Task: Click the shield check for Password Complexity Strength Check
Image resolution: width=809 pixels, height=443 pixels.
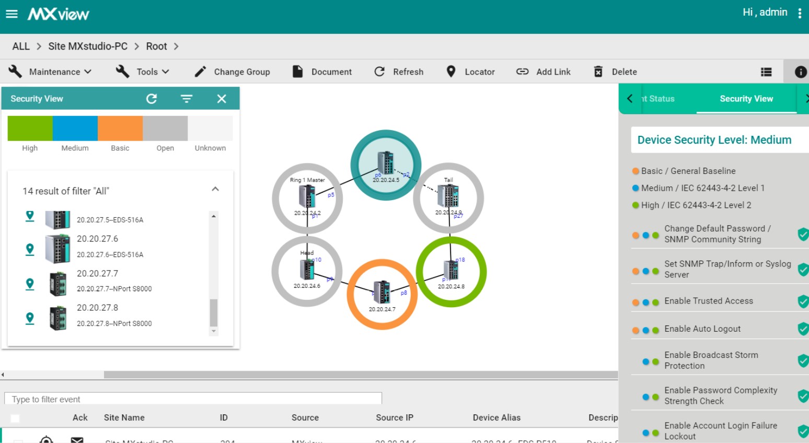Action: [x=803, y=396]
